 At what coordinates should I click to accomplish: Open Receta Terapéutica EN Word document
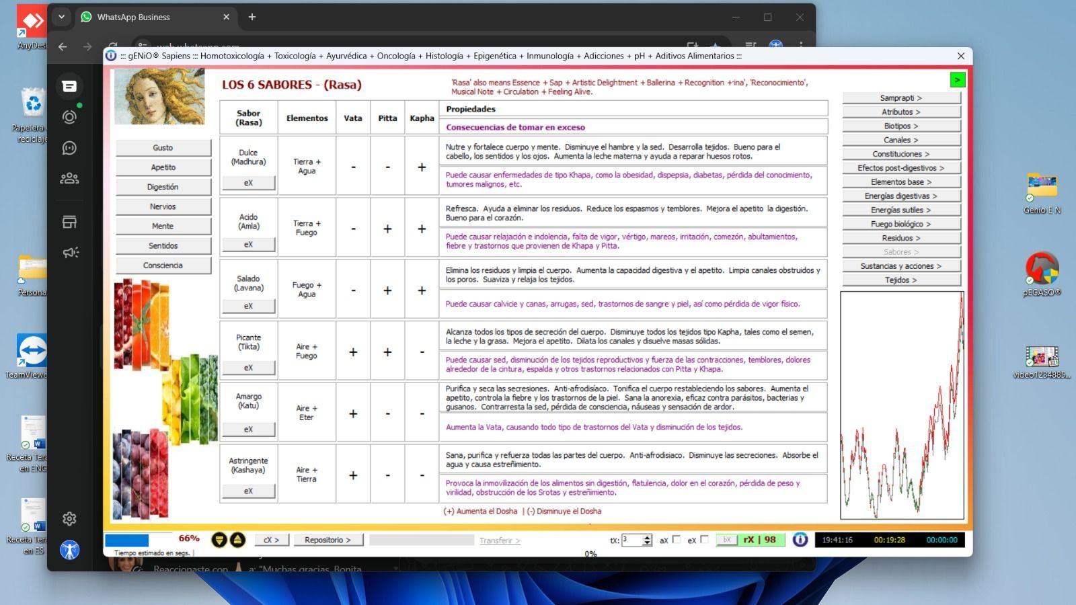[32, 444]
